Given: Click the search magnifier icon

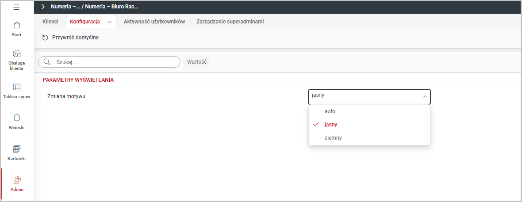Looking at the screenshot, I should pos(47,62).
